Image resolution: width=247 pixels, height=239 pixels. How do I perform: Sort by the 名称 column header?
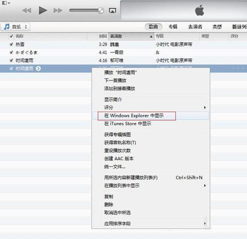[x=51, y=36]
